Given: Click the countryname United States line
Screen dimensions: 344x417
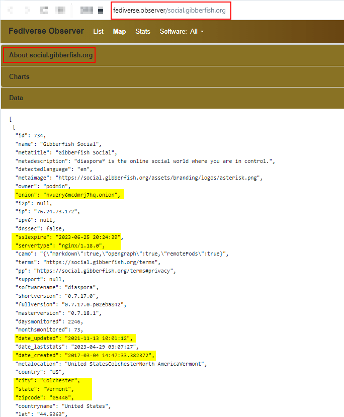Looking at the screenshot, I should coord(63,406).
